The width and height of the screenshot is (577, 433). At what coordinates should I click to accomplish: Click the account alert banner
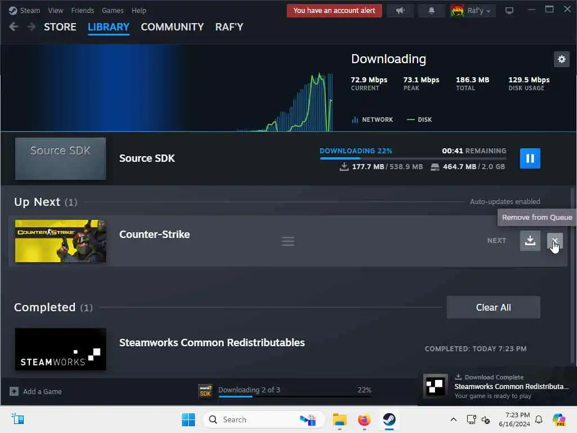click(334, 10)
